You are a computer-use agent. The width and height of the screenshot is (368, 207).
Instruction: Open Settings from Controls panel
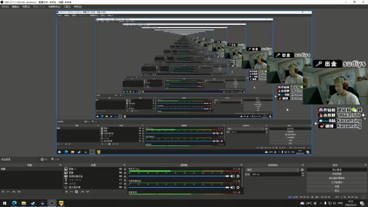337,187
